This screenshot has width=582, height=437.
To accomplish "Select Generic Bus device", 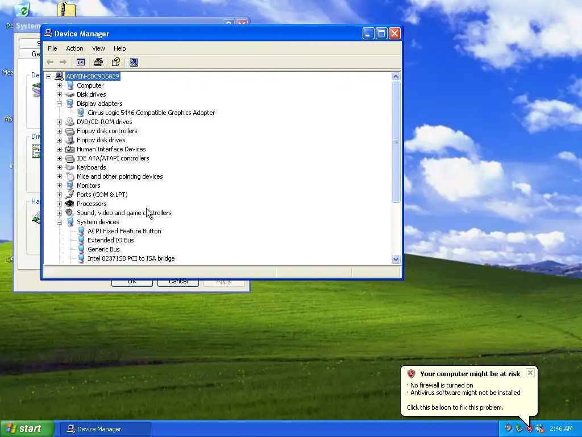I will 103,249.
